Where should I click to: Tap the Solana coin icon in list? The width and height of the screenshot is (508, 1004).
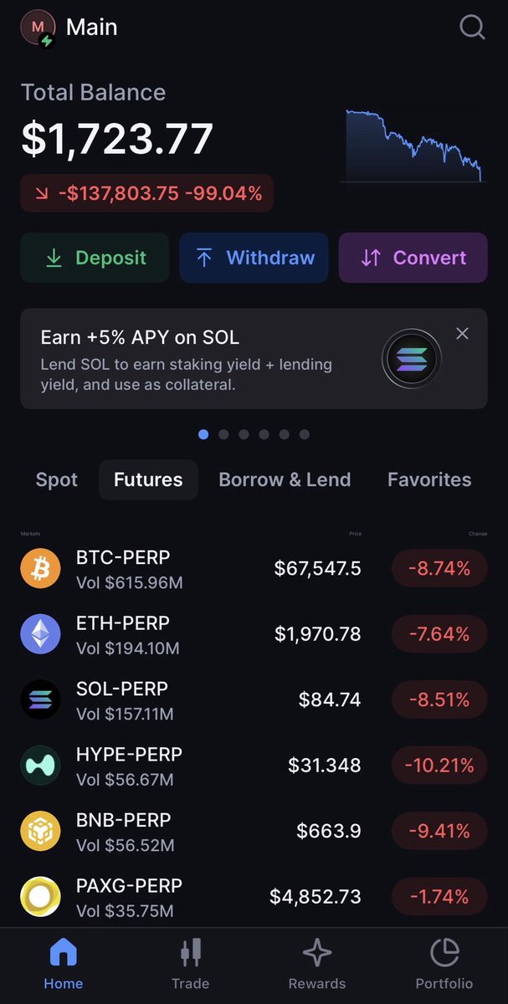(40, 700)
